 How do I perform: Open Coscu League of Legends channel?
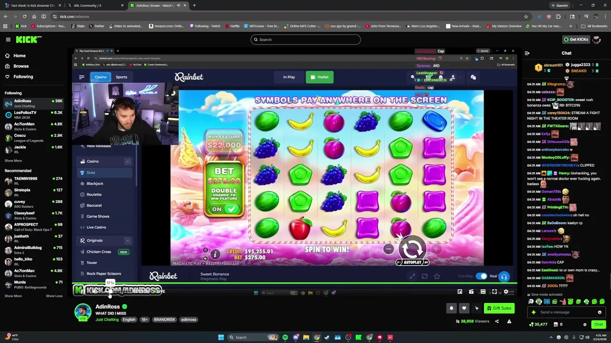[33, 138]
